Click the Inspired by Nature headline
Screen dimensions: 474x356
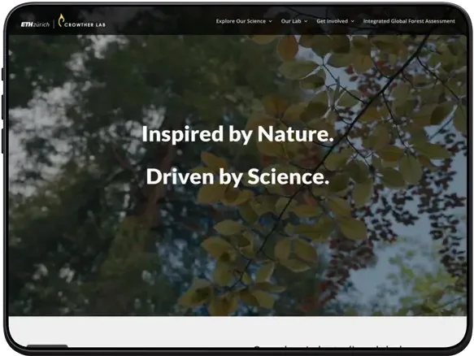[x=237, y=134]
